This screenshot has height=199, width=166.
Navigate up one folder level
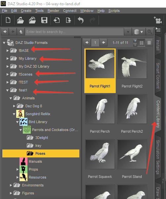click(x=21, y=32)
